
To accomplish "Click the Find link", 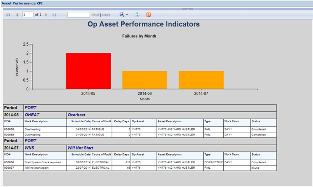I will pyautogui.click(x=95, y=15).
